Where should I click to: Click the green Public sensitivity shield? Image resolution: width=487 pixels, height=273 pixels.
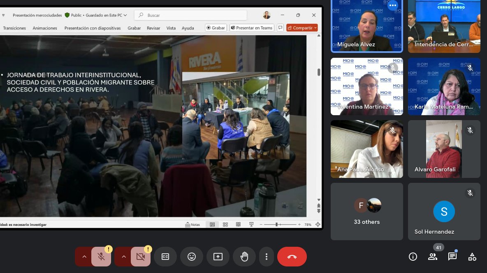[x=67, y=15]
